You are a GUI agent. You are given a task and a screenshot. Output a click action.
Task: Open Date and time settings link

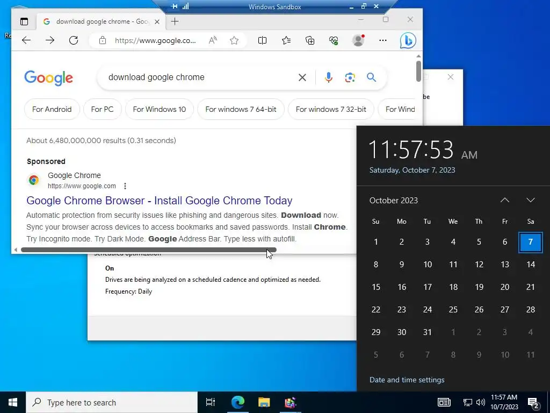(x=407, y=380)
